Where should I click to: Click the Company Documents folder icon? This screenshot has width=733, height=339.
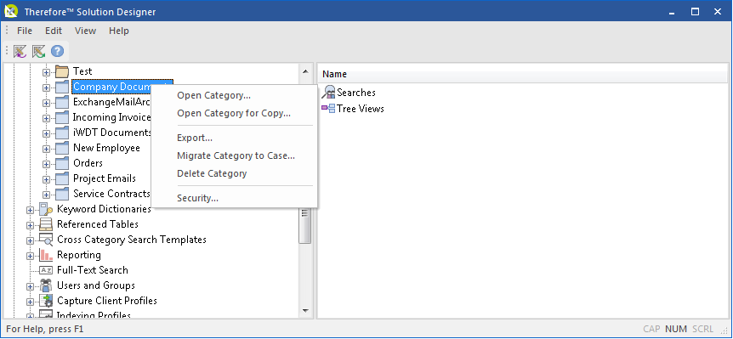[x=62, y=87]
